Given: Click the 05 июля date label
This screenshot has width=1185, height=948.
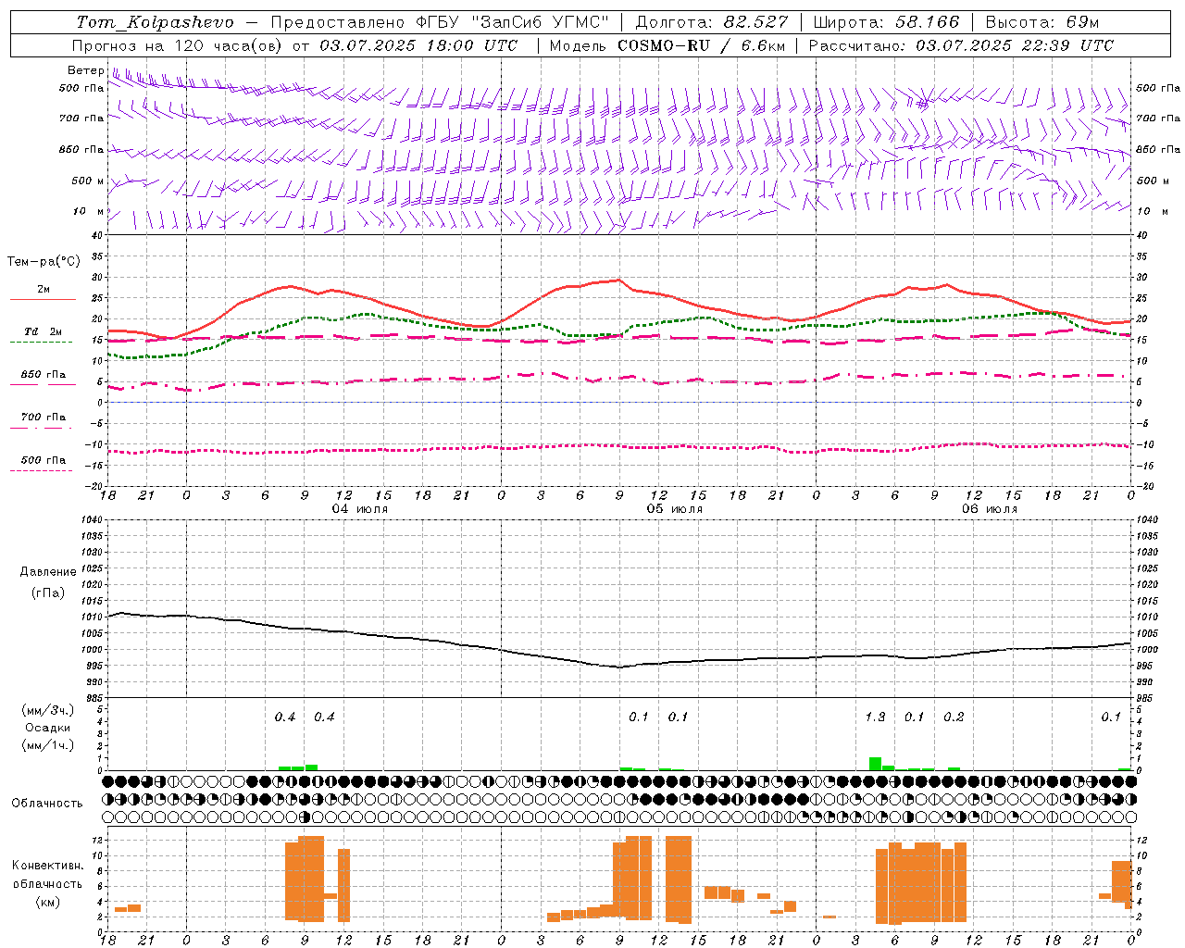Looking at the screenshot, I should (x=675, y=509).
